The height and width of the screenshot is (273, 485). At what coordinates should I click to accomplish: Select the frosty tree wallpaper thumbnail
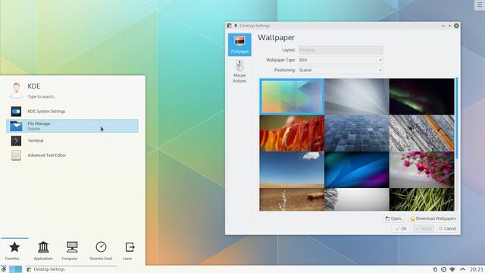pos(357,199)
